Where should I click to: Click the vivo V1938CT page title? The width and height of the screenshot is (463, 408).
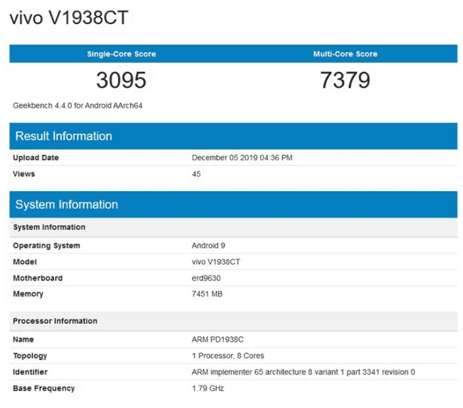tap(69, 17)
